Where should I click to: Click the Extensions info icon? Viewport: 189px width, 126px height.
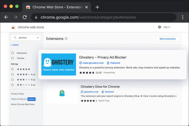coord(66,39)
